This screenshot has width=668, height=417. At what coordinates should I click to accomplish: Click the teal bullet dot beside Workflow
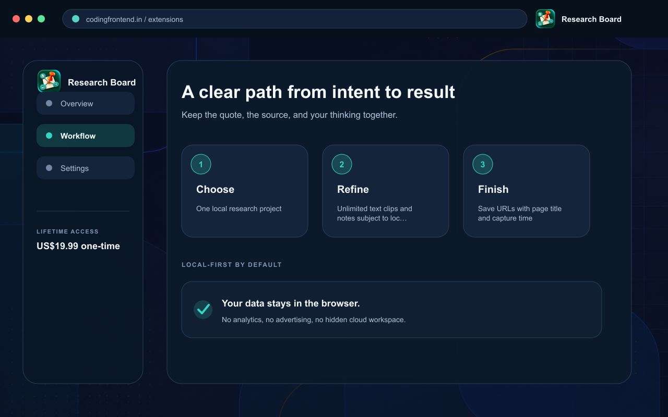tap(49, 136)
